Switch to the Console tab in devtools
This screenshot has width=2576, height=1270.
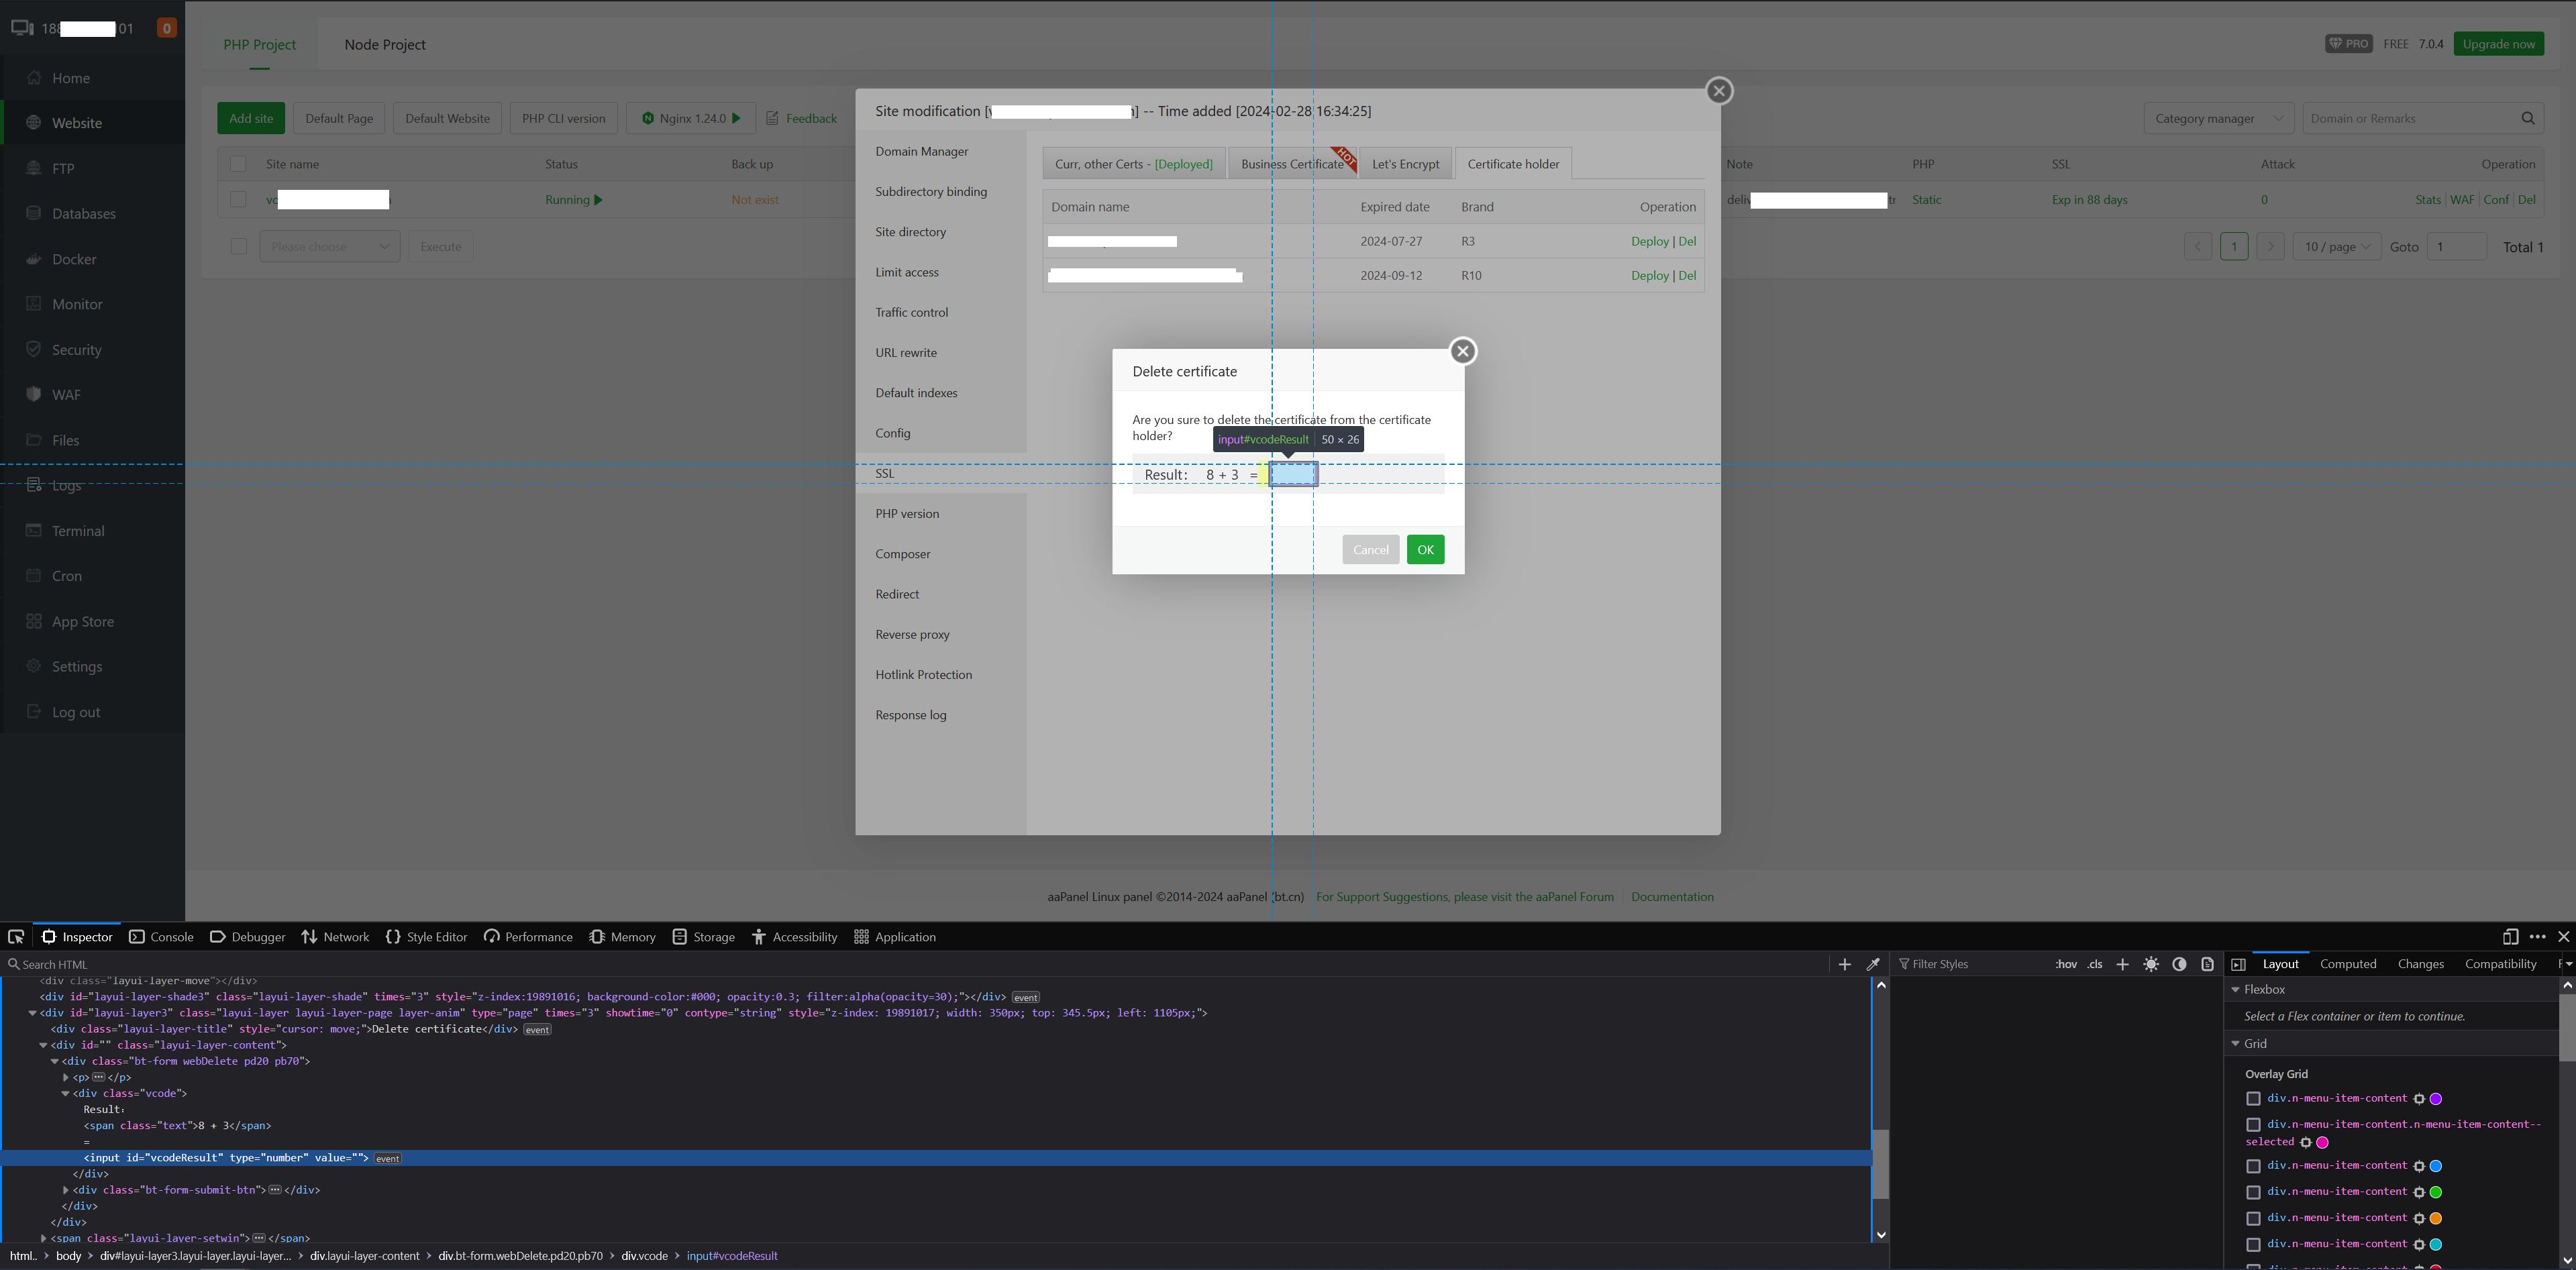point(171,936)
